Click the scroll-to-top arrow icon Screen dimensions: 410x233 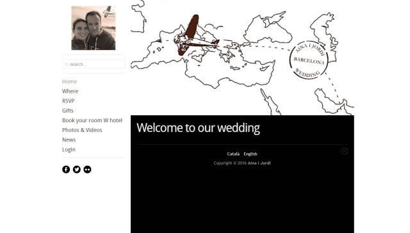[345, 151]
